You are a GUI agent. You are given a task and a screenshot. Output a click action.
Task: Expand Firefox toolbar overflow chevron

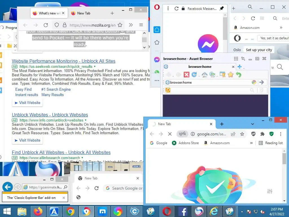(x=131, y=25)
